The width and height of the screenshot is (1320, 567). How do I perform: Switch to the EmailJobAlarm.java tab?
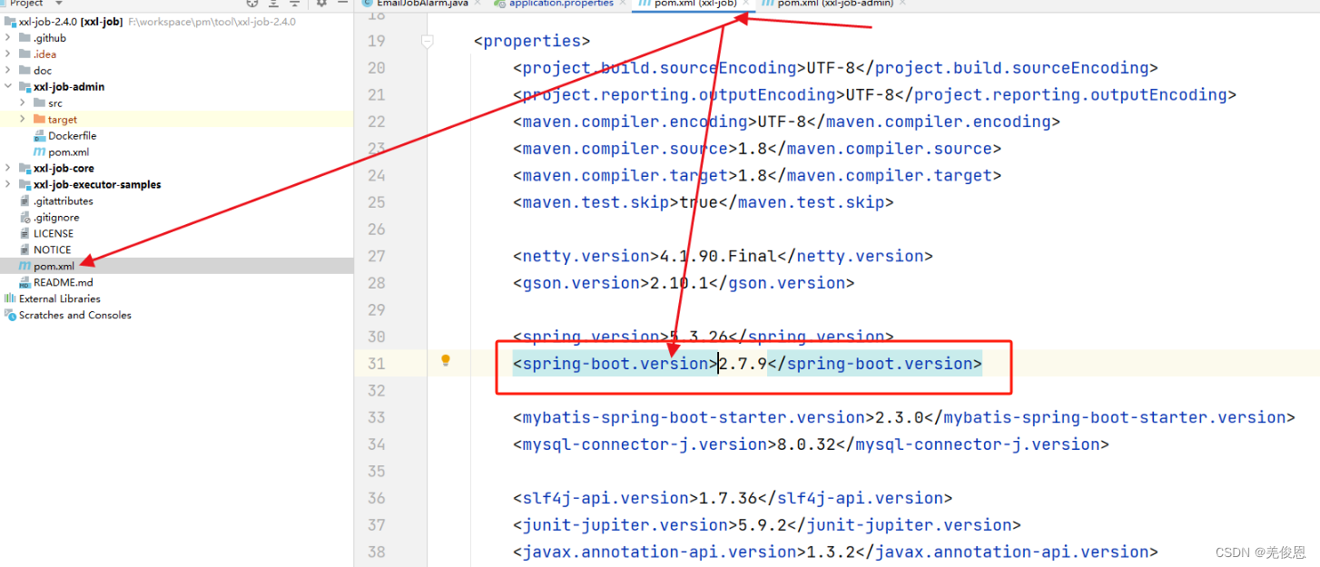pos(421,4)
